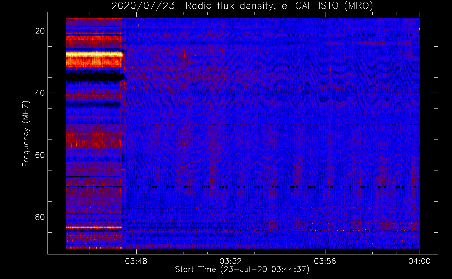
Task: Click the 40 MHz frequency tick label
Action: tap(40, 93)
